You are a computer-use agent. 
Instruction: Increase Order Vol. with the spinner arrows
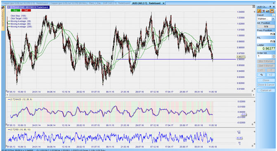click(x=274, y=55)
